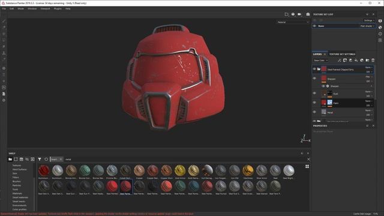Image resolution: width=384 pixels, height=216 pixels.
Task: Open blend mode dropdown of Metal layer
Action: click(x=368, y=110)
